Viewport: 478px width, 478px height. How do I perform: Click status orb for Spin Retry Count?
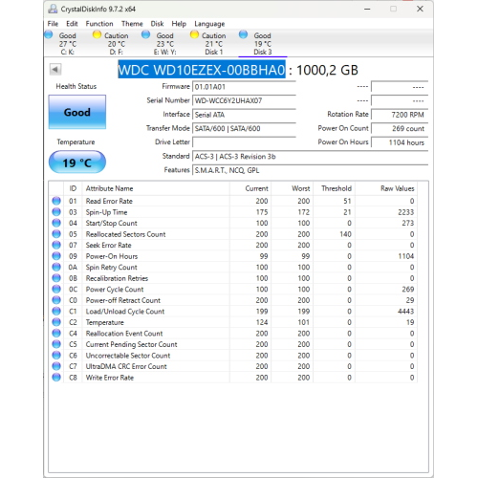click(x=56, y=267)
